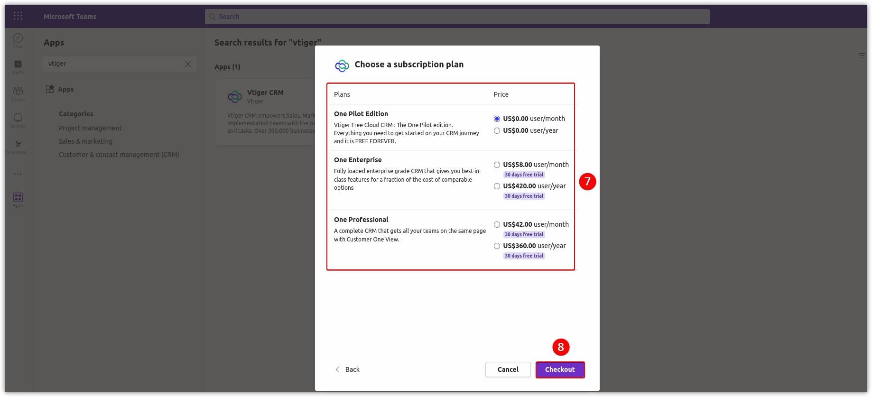Click the Vtiger CRM app logo
This screenshot has height=397, width=872.
pos(235,97)
